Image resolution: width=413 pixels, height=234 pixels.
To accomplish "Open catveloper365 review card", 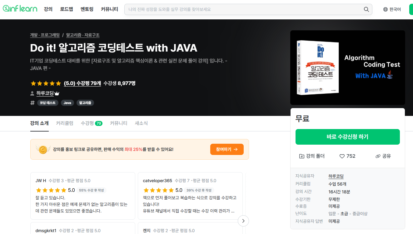I will pyautogui.click(x=190, y=196).
